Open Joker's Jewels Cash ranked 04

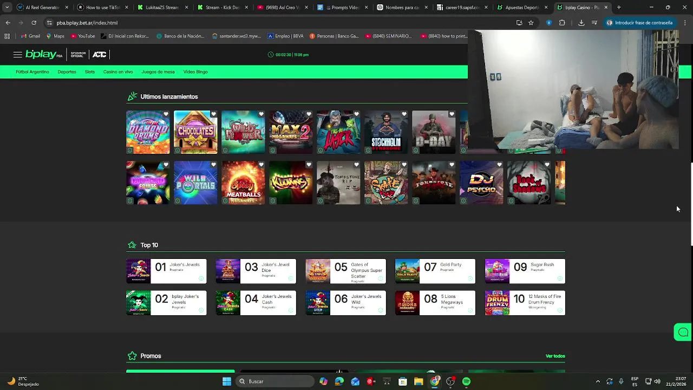tap(256, 303)
